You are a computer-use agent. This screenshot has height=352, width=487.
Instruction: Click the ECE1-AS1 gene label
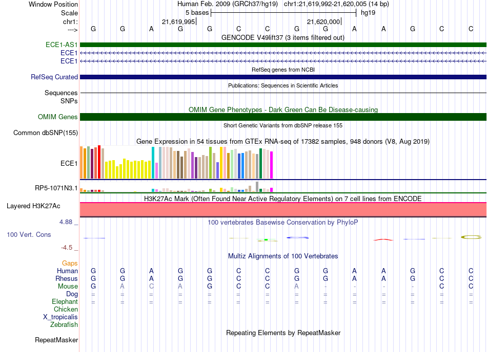62,45
